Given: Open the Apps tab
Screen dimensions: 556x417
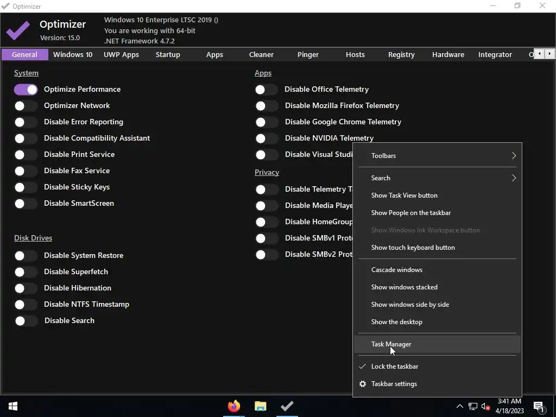Looking at the screenshot, I should [x=214, y=55].
